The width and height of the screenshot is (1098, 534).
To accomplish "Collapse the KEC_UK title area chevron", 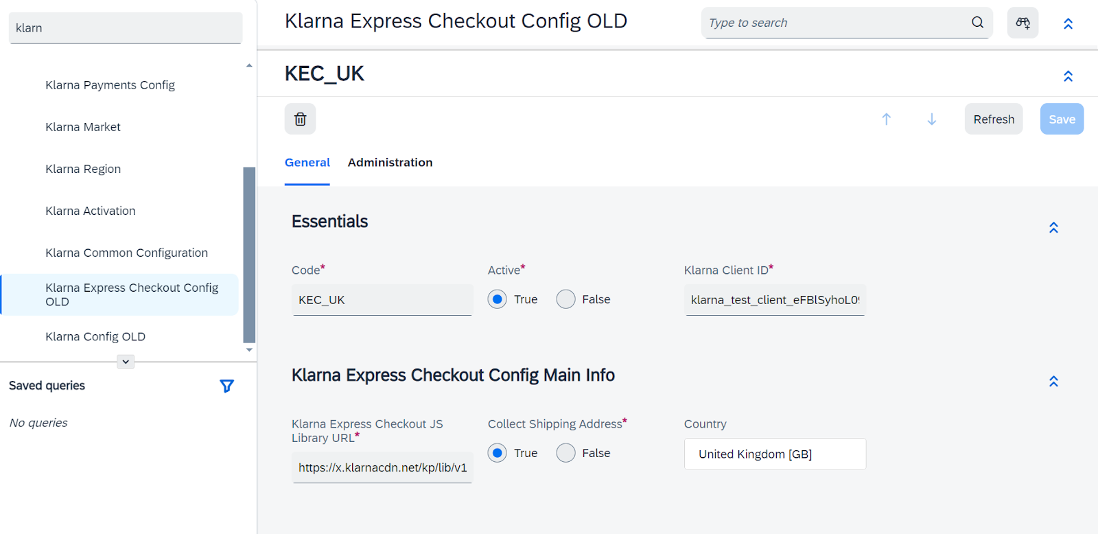I will 1068,76.
